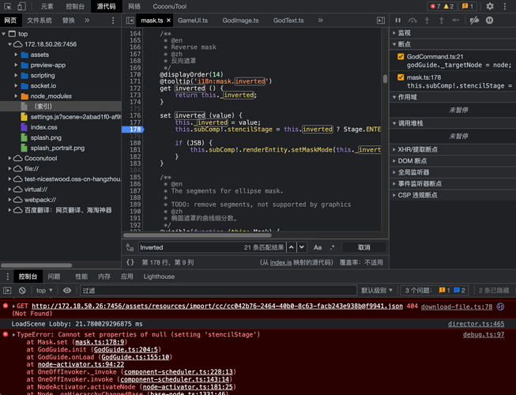516x395 pixels.
Task: Focus the console 过滤 filter field
Action: click(219, 291)
